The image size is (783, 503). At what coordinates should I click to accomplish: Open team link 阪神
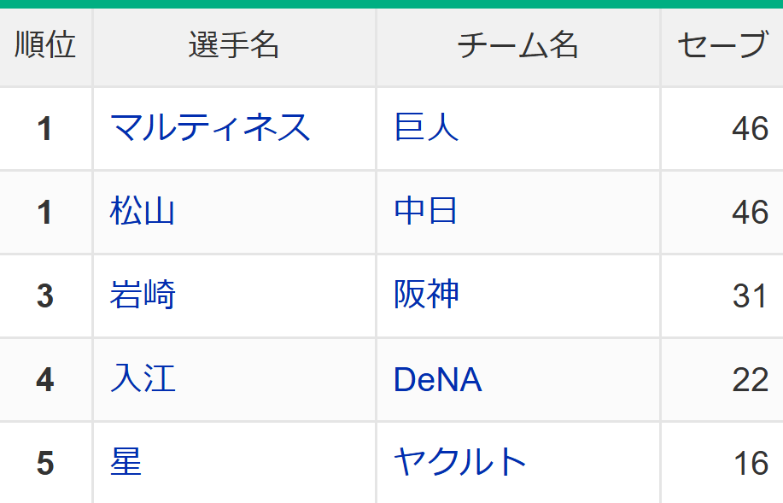pos(426,295)
